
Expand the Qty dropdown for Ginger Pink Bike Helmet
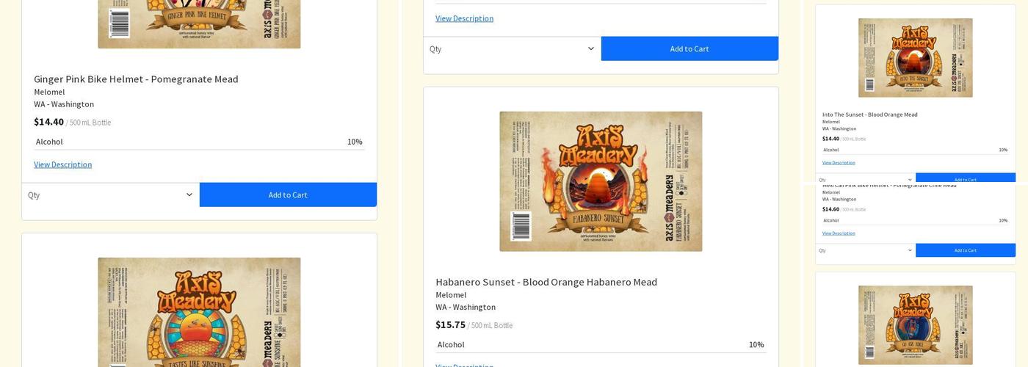pos(110,195)
